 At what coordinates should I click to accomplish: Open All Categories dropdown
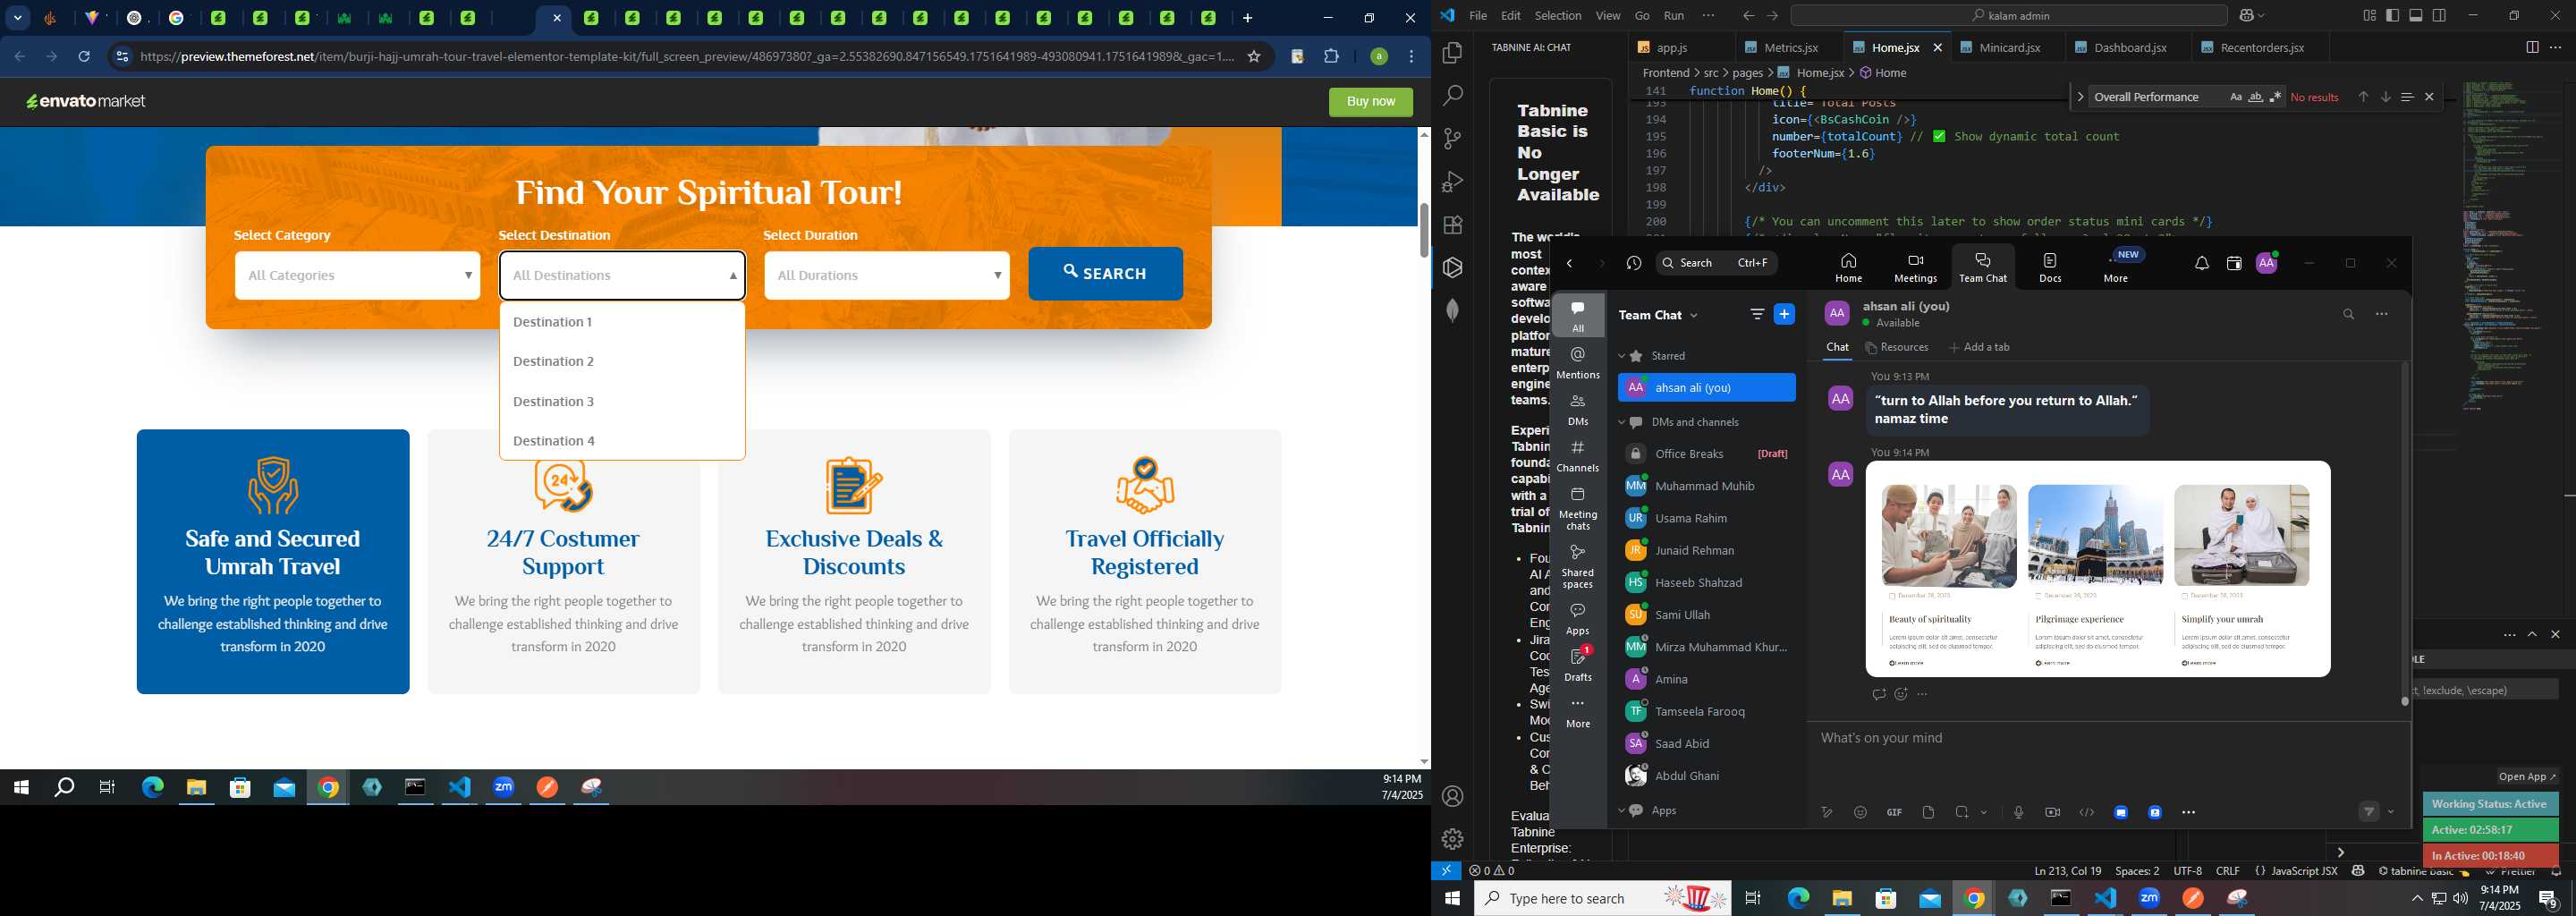(357, 275)
